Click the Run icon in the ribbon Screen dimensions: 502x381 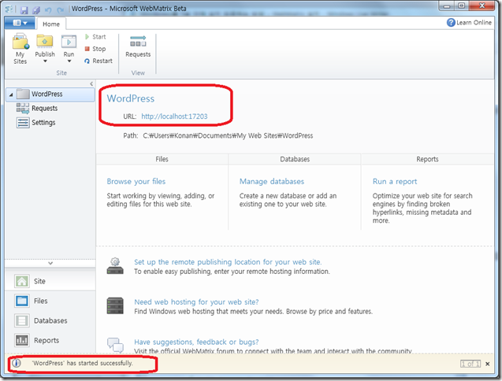[x=69, y=41]
